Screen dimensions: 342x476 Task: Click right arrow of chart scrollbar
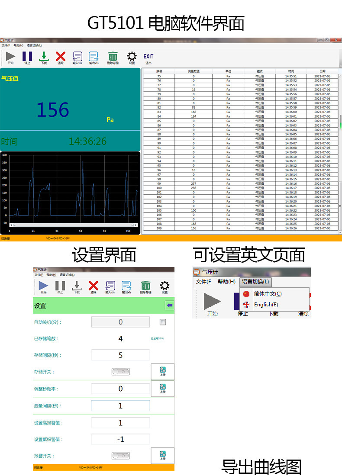136,225
